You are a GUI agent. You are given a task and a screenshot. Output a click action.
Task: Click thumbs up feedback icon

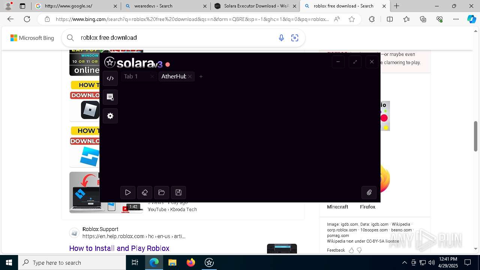click(x=351, y=250)
